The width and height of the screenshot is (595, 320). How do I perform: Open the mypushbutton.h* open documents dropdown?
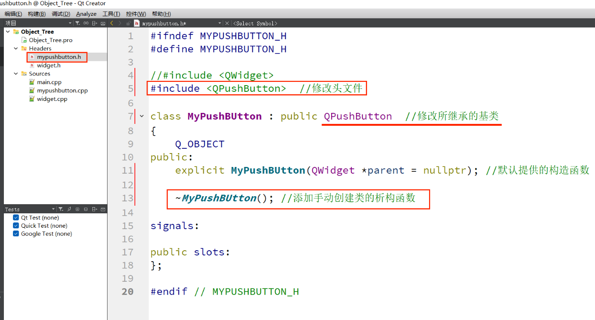click(x=220, y=23)
